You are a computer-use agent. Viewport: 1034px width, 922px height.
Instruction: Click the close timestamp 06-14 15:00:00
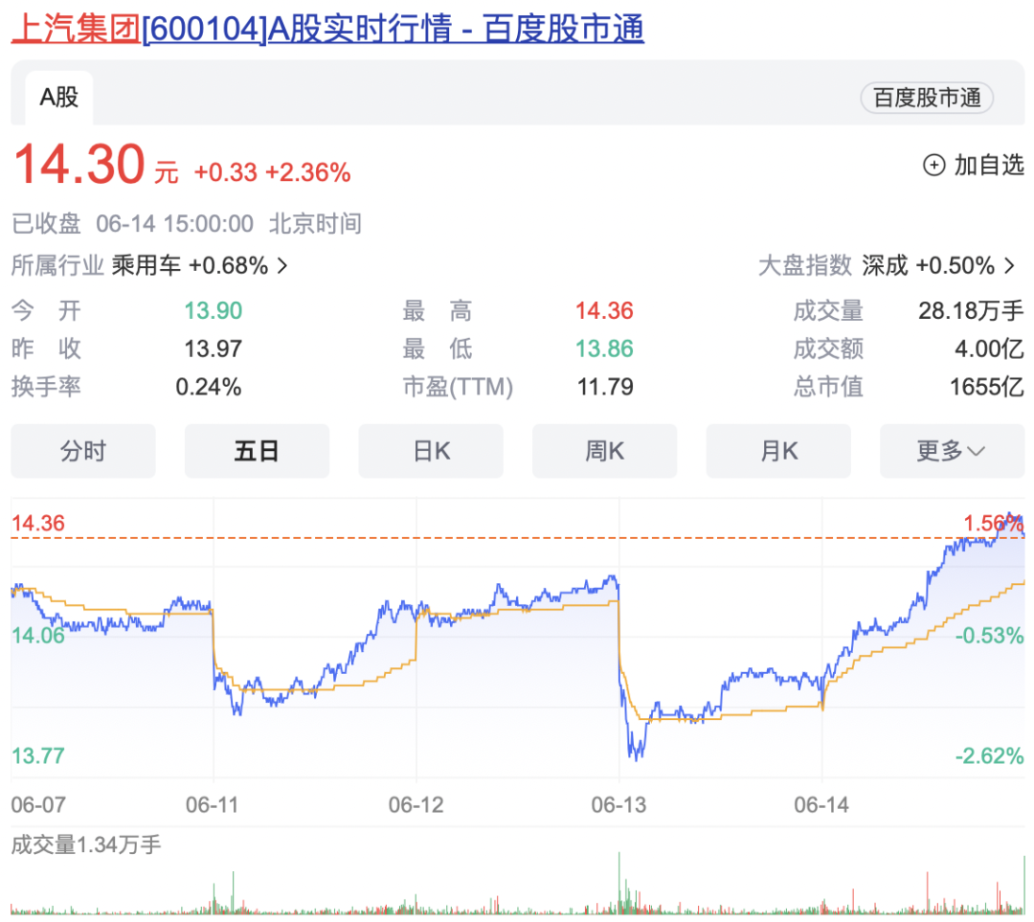(x=175, y=224)
